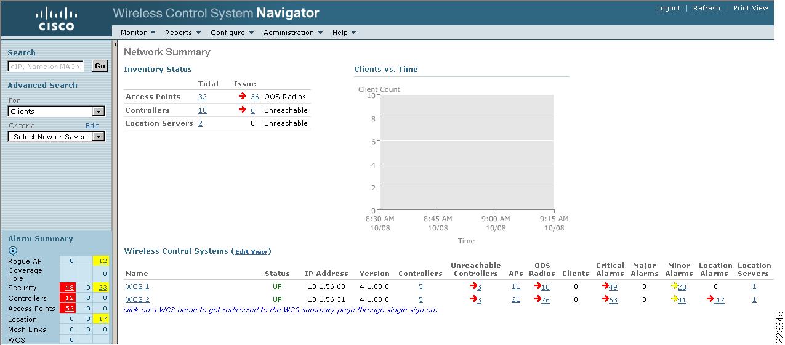Click the Alarm Summary info icon
The image size is (785, 345).
pyautogui.click(x=13, y=251)
